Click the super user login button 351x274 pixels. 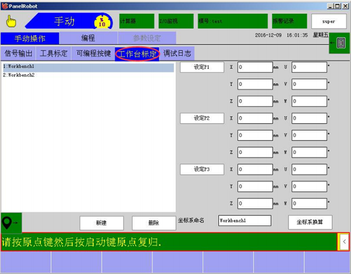(x=329, y=21)
